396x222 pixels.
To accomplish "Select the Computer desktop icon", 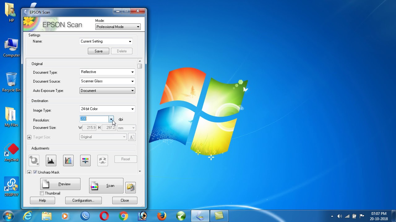I will 11,47.
